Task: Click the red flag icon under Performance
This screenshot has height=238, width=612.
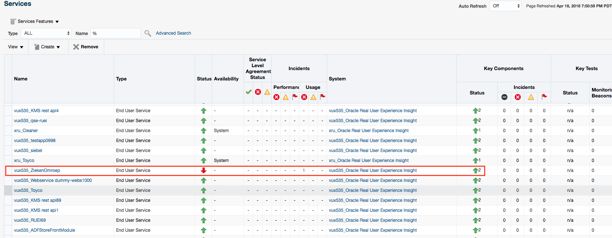Action: 295,97
